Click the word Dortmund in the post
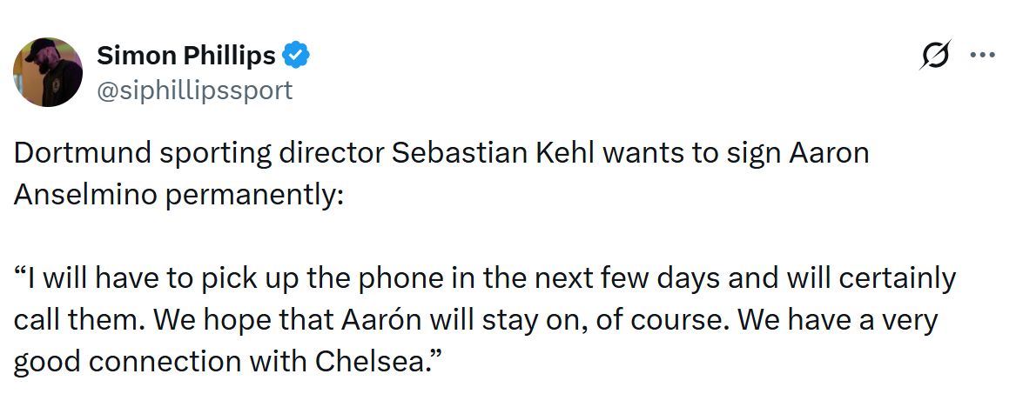The width and height of the screenshot is (1016, 394). (x=76, y=153)
